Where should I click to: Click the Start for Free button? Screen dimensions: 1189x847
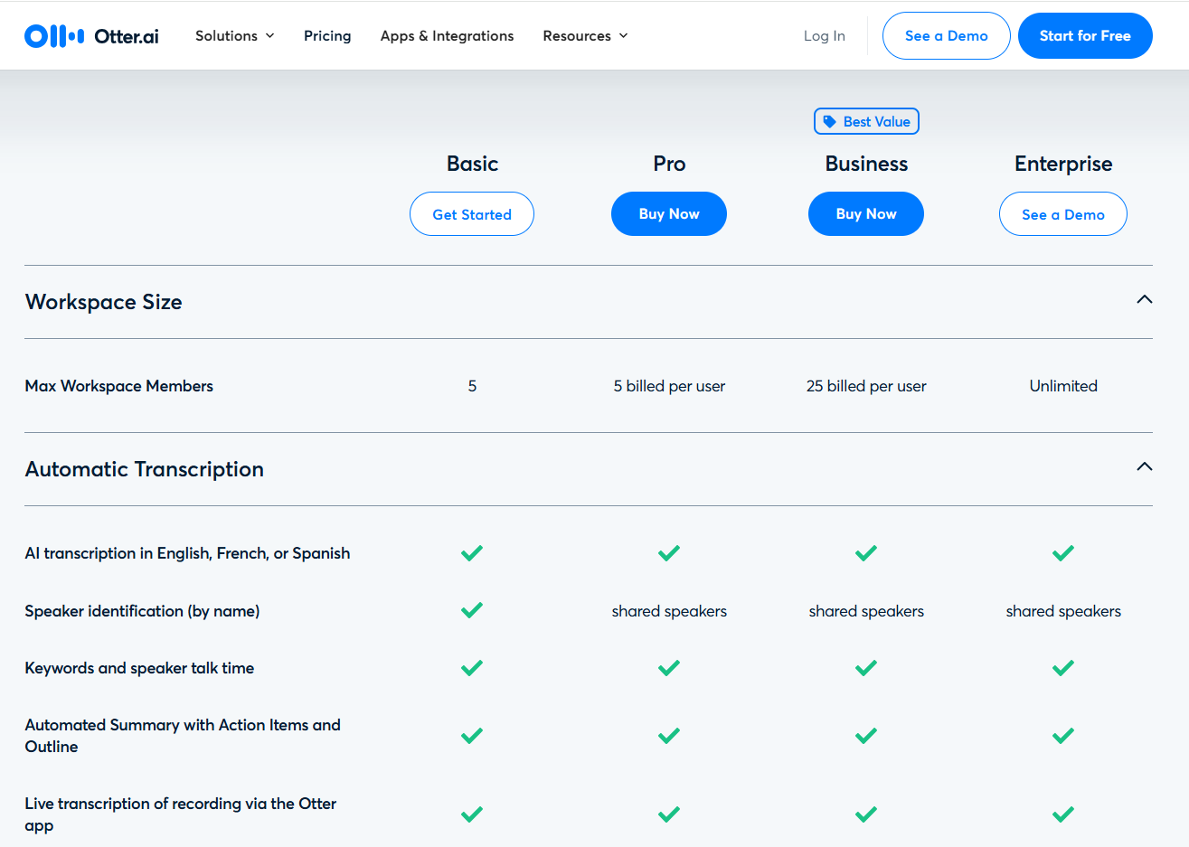[x=1085, y=36]
